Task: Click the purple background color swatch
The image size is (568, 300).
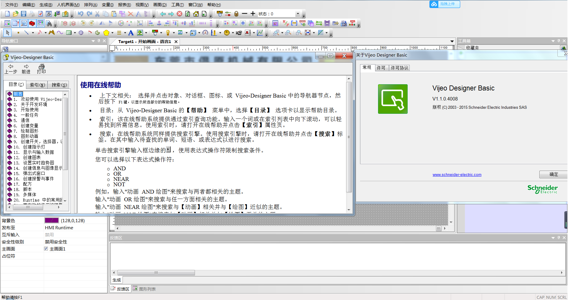Action: coord(52,220)
